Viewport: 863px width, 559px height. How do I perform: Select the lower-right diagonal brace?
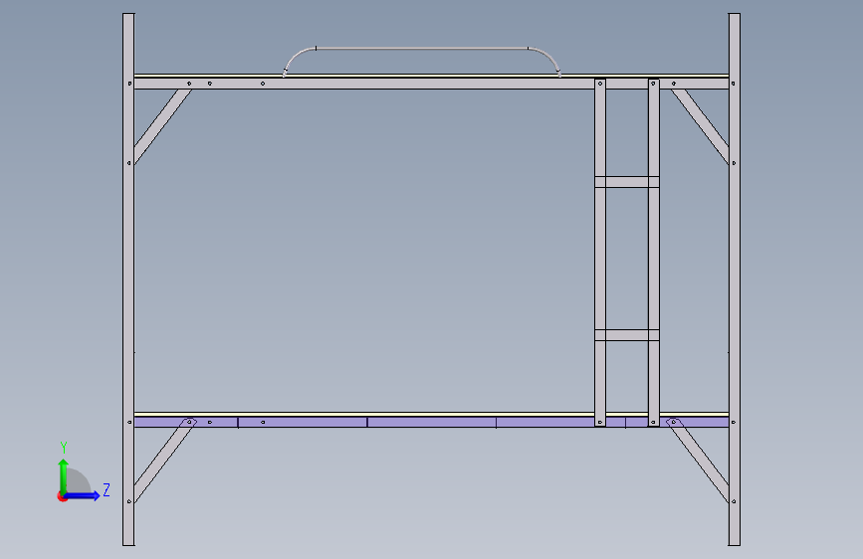pos(699,462)
